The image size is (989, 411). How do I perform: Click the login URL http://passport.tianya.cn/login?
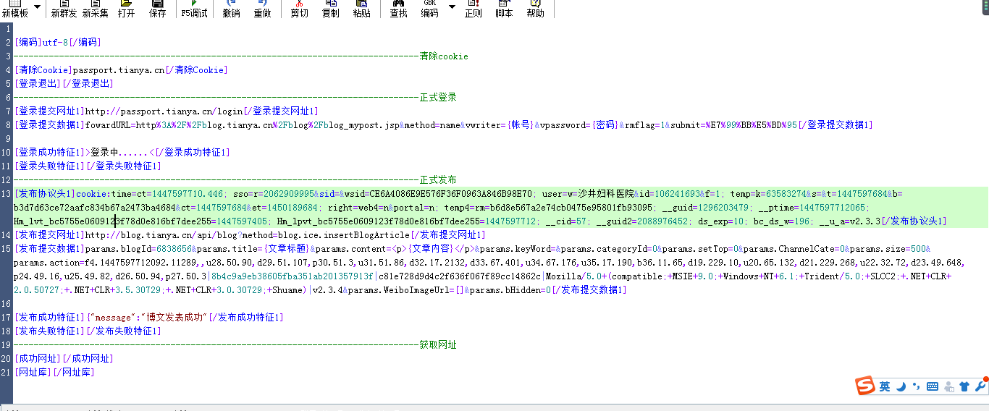164,111
